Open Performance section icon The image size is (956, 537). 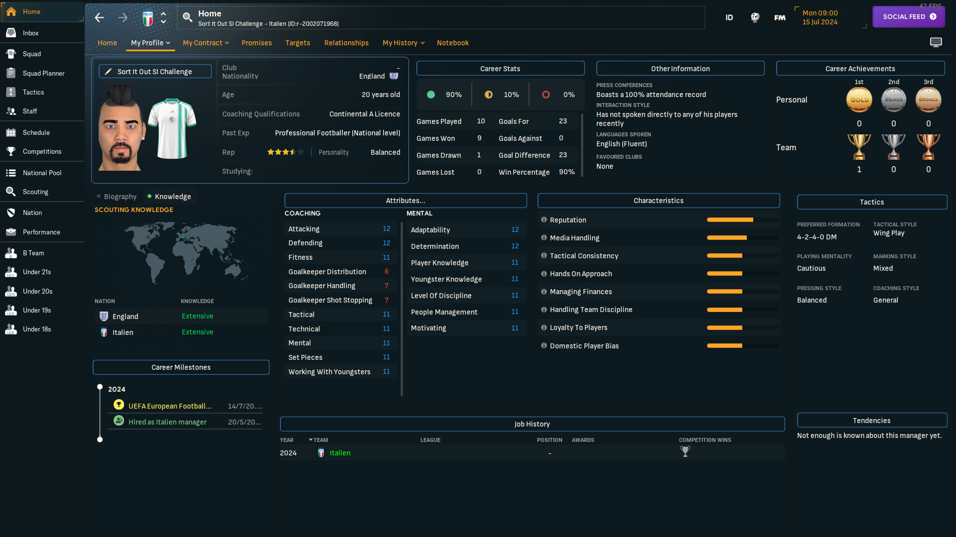(x=11, y=232)
